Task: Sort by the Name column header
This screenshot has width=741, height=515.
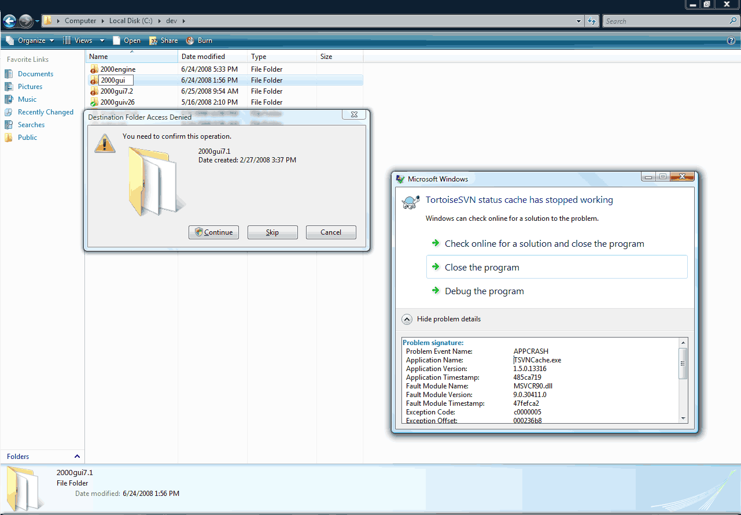Action: (x=131, y=57)
